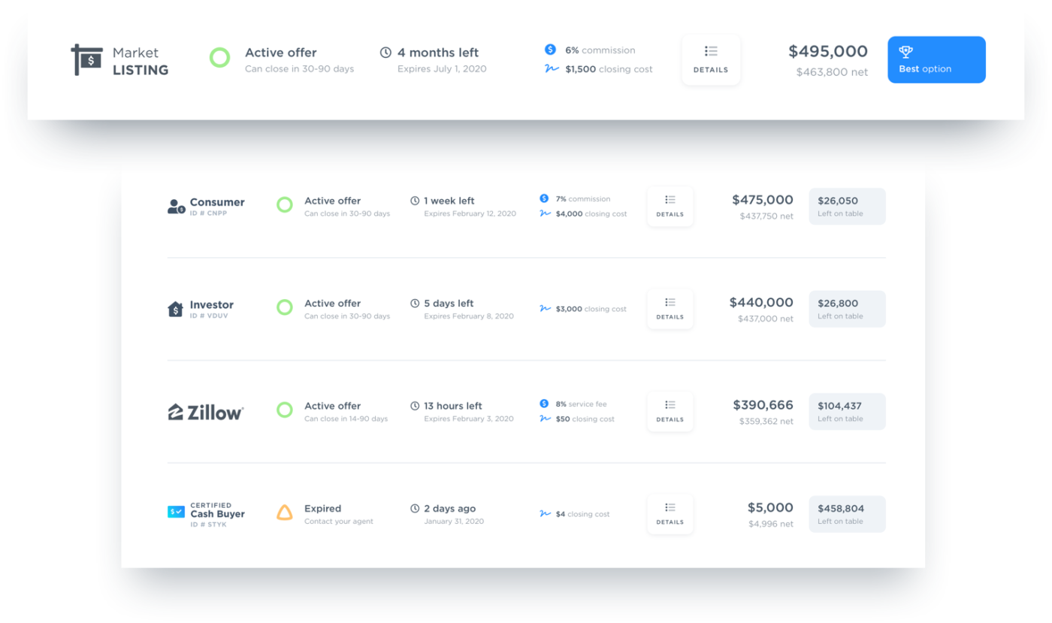This screenshot has width=1052, height=623.
Task: Click the $26,050 Left on table box
Action: (847, 206)
